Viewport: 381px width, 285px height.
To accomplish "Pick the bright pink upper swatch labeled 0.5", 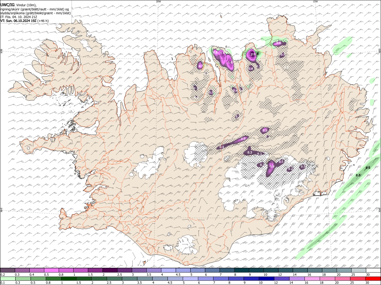I will click(x=51, y=270).
